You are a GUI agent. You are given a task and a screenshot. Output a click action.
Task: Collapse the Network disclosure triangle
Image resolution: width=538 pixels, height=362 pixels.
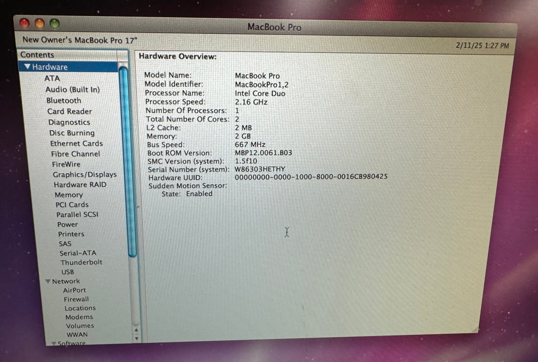point(48,281)
